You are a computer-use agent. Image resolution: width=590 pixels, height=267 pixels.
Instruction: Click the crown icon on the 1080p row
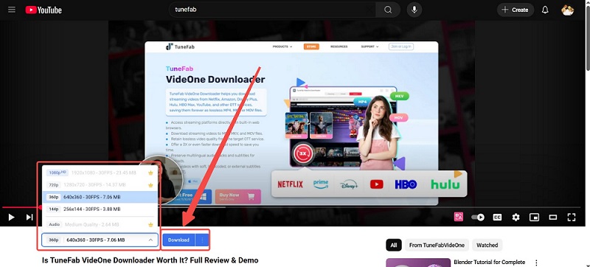pyautogui.click(x=150, y=173)
